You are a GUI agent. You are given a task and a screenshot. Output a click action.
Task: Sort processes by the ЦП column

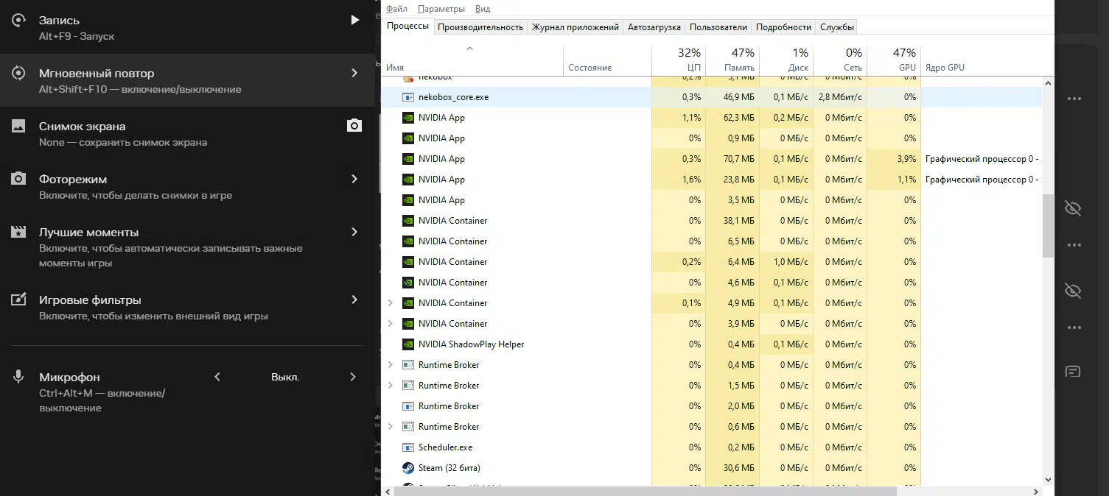pyautogui.click(x=679, y=60)
